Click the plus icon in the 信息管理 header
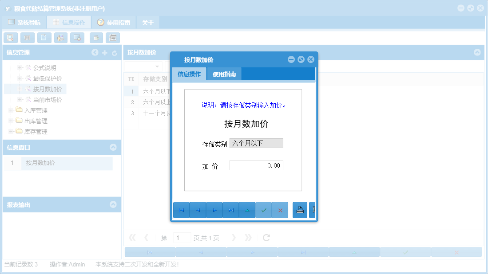This screenshot has height=274, width=488. pyautogui.click(x=105, y=52)
